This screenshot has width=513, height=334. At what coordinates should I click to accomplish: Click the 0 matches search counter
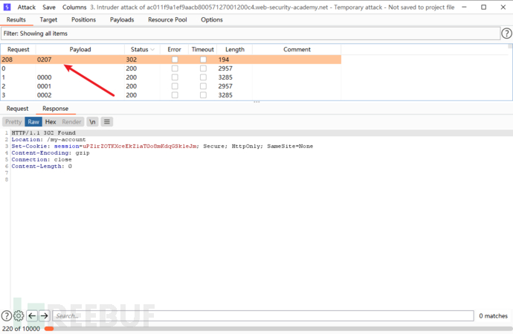[x=494, y=316]
